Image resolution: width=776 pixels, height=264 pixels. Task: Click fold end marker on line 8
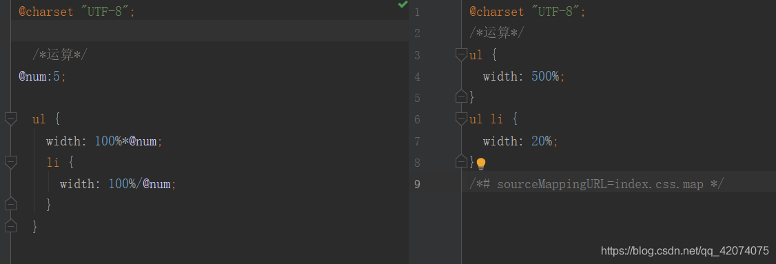pyautogui.click(x=461, y=161)
